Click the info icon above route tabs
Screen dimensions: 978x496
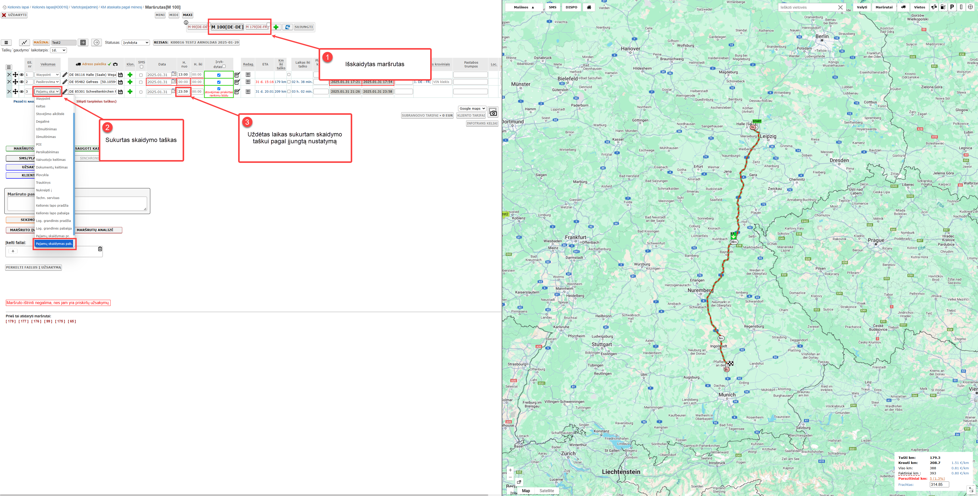(186, 22)
